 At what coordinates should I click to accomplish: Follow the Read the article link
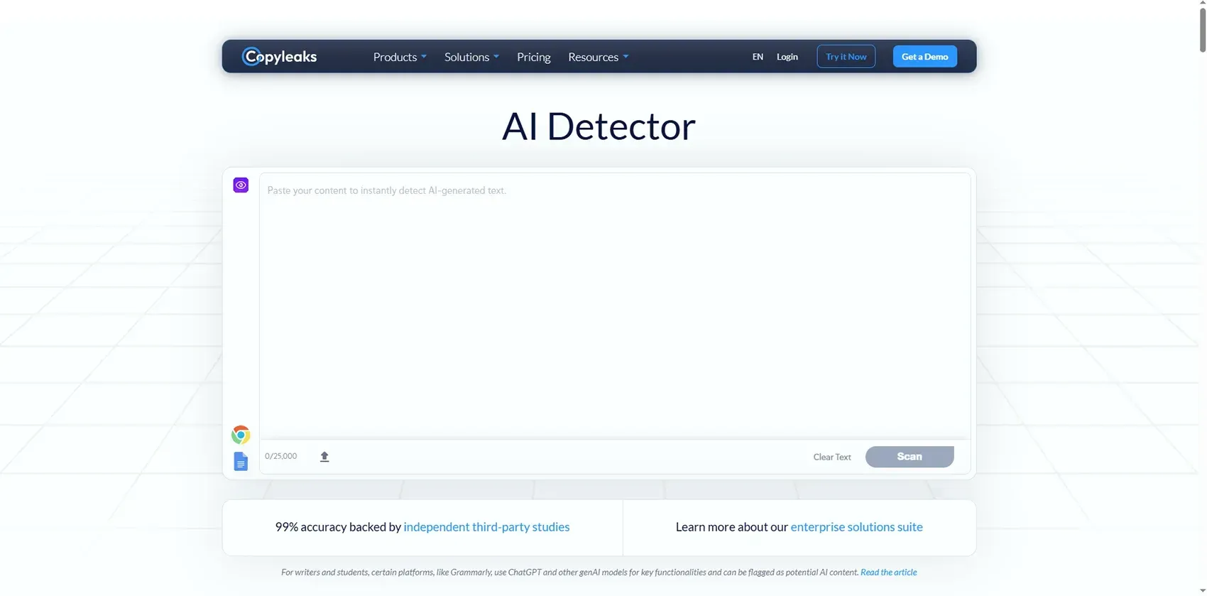click(888, 572)
